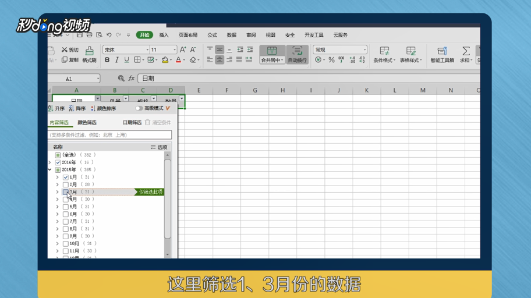
Task: Click the Copy (复制) button
Action: (x=70, y=60)
